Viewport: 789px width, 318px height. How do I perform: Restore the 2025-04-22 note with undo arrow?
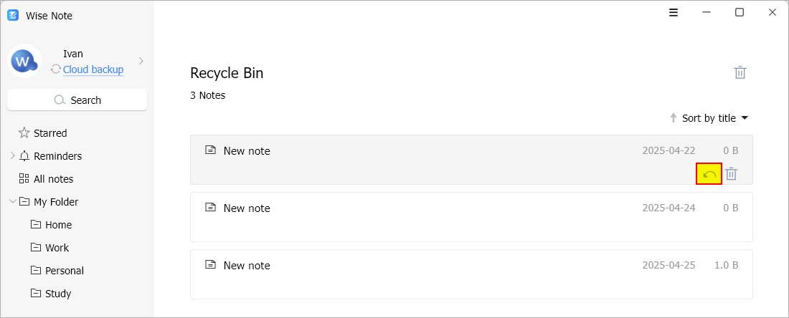[x=709, y=174]
